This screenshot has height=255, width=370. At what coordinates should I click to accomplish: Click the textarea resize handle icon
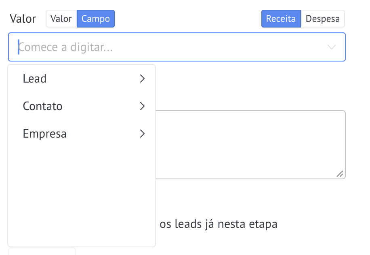(x=340, y=174)
